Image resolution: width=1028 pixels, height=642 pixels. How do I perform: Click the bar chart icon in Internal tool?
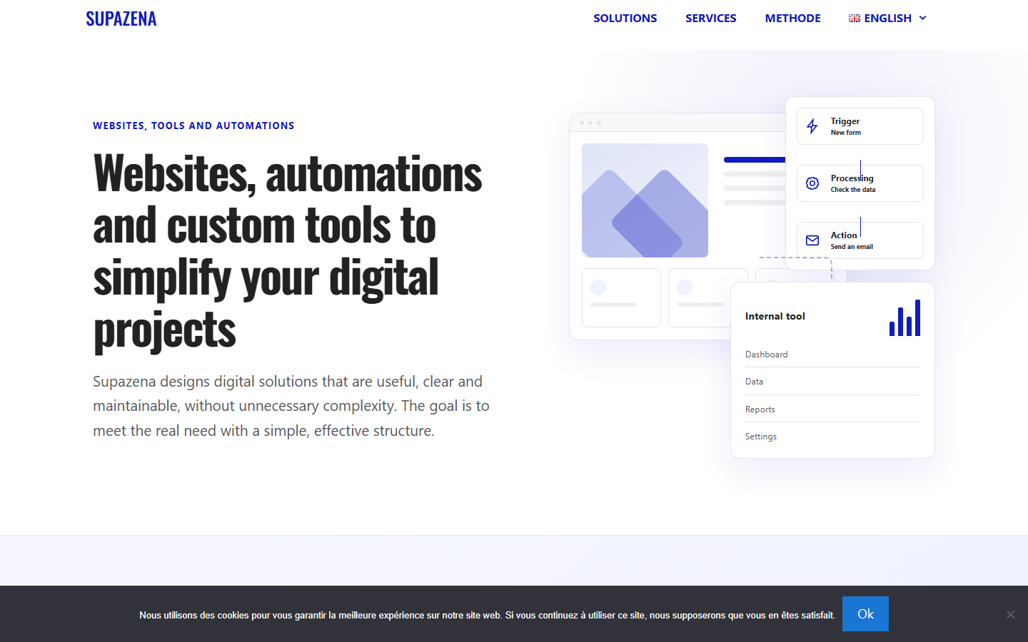pos(904,317)
